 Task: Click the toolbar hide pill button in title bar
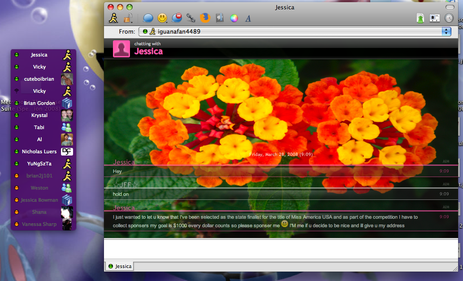(x=450, y=7)
